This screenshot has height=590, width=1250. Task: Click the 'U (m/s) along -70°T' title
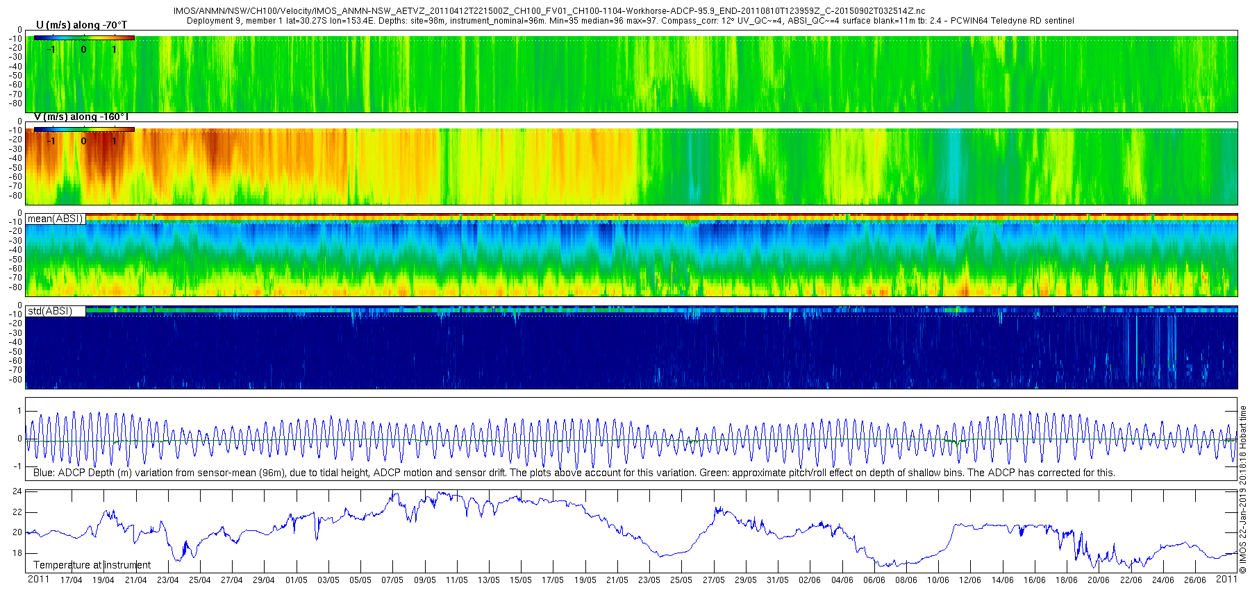[81, 25]
